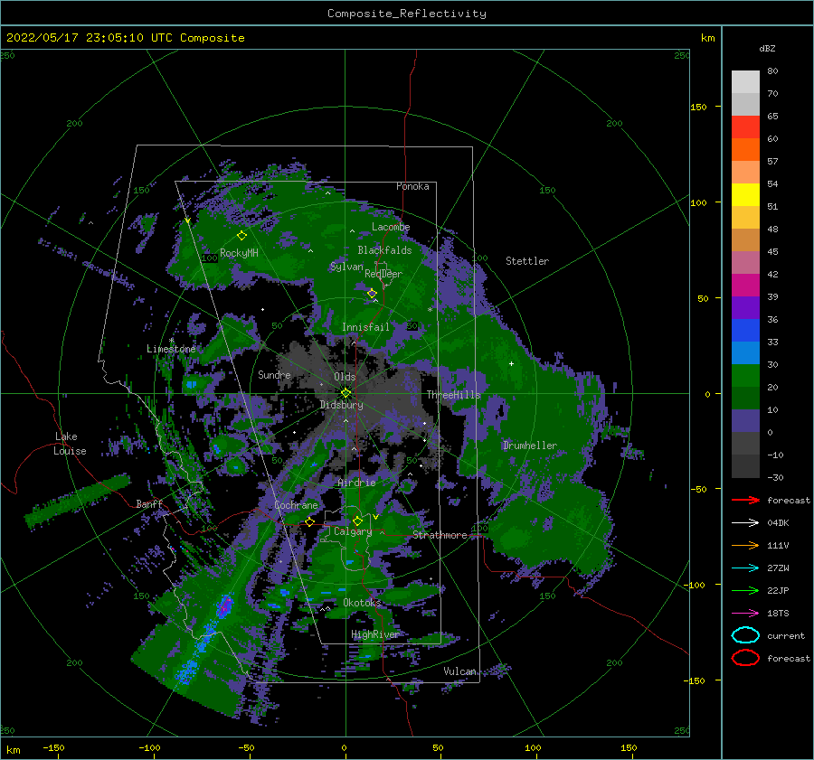Click the Blackfalds city label
This screenshot has width=814, height=760.
384,250
